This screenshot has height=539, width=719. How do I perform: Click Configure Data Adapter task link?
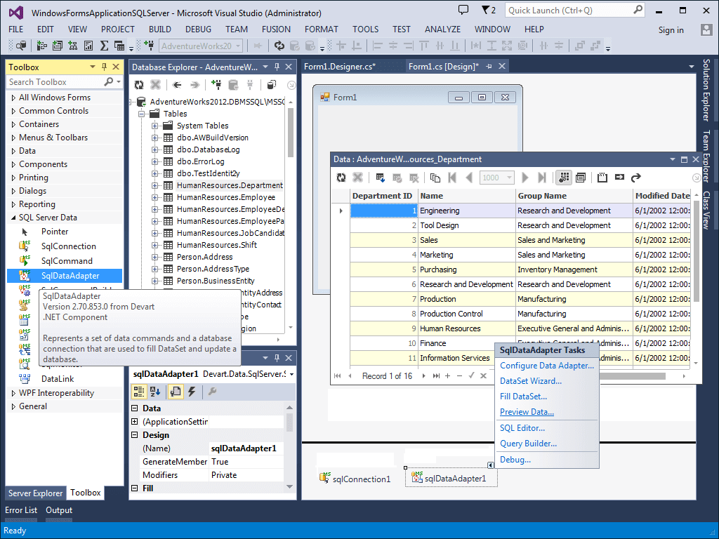(546, 365)
